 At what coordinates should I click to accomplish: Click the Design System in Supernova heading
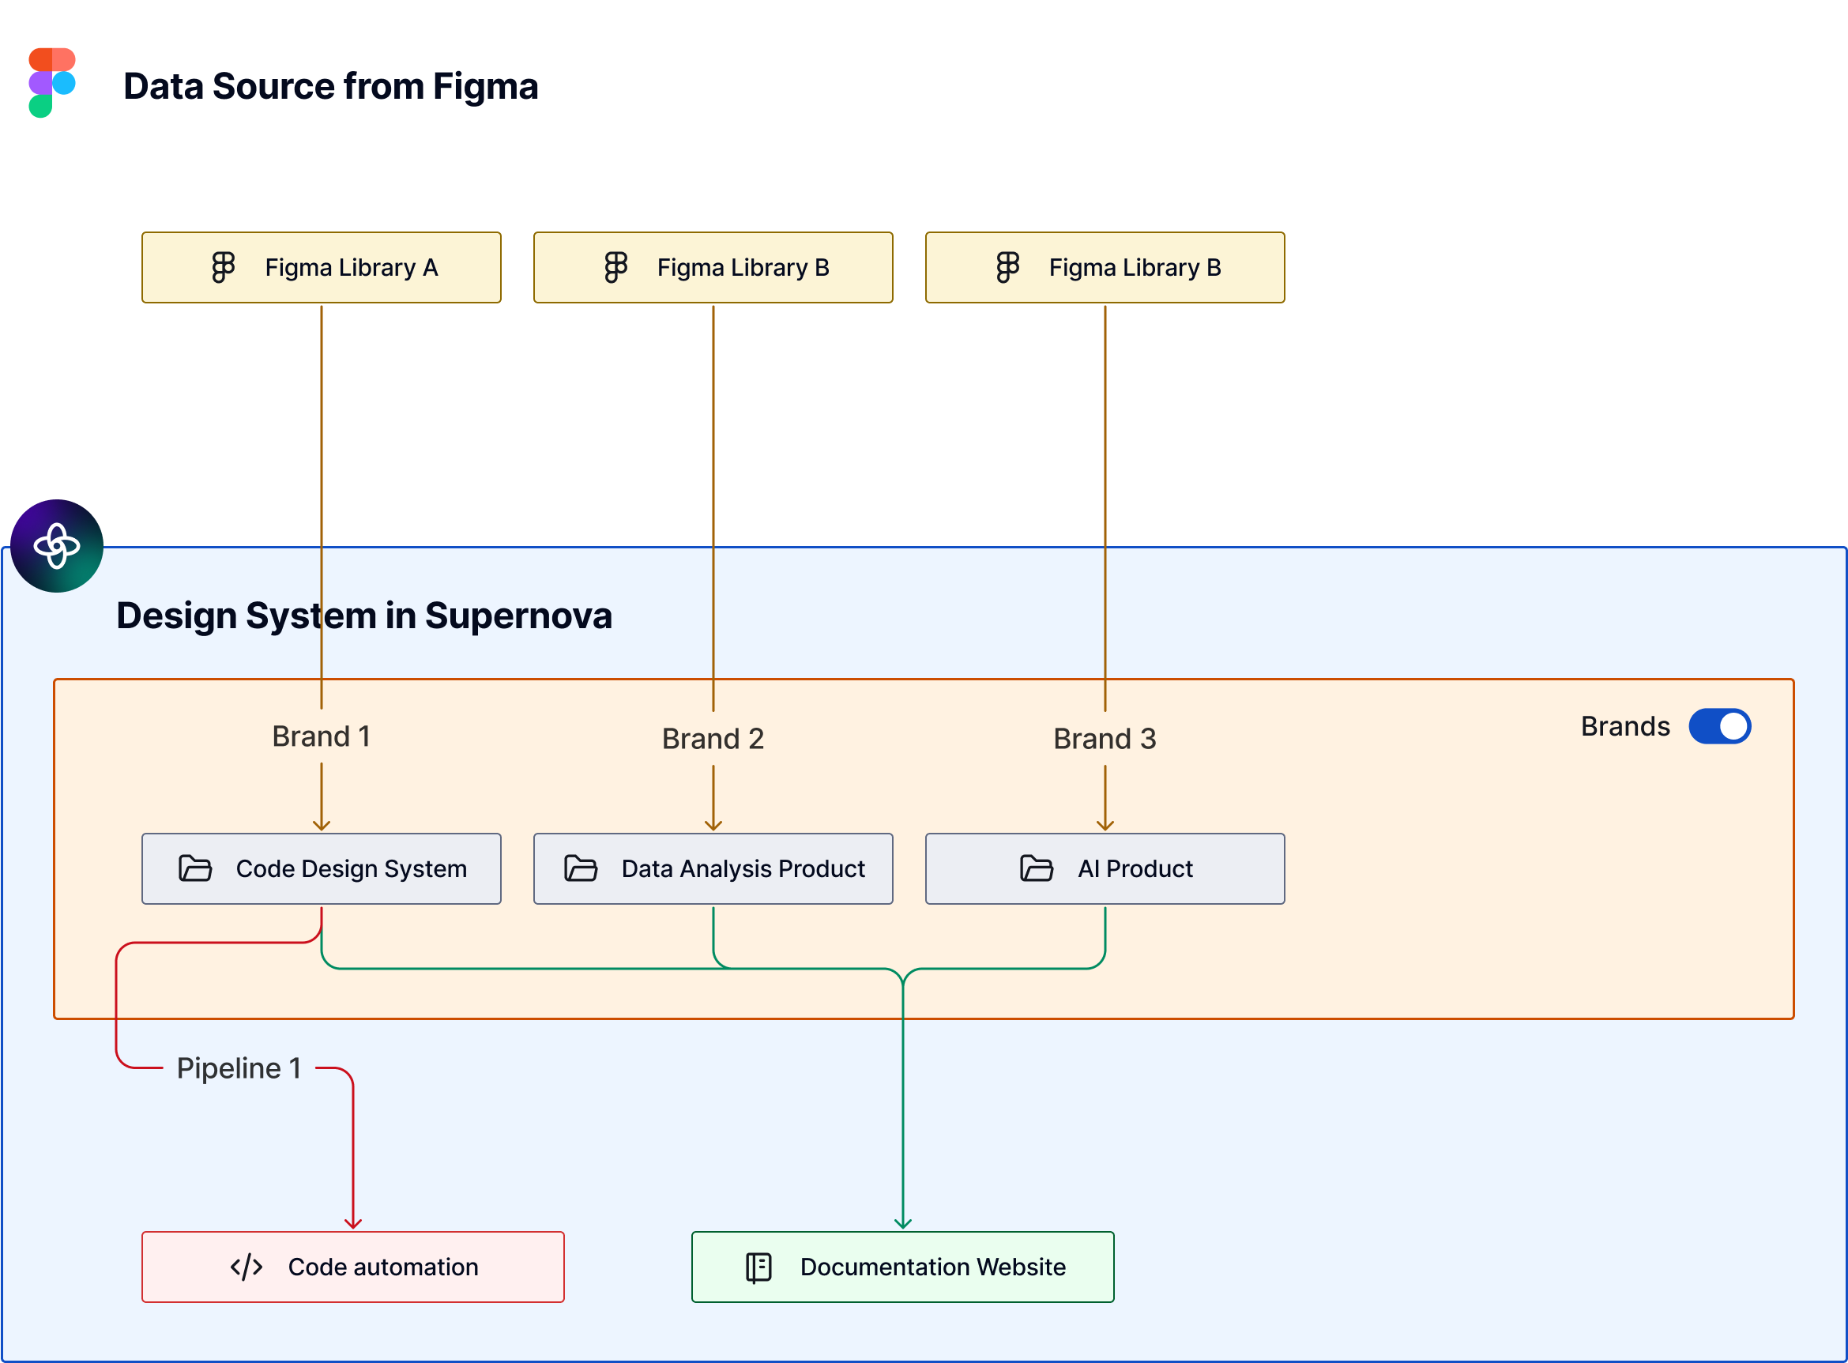pyautogui.click(x=365, y=616)
